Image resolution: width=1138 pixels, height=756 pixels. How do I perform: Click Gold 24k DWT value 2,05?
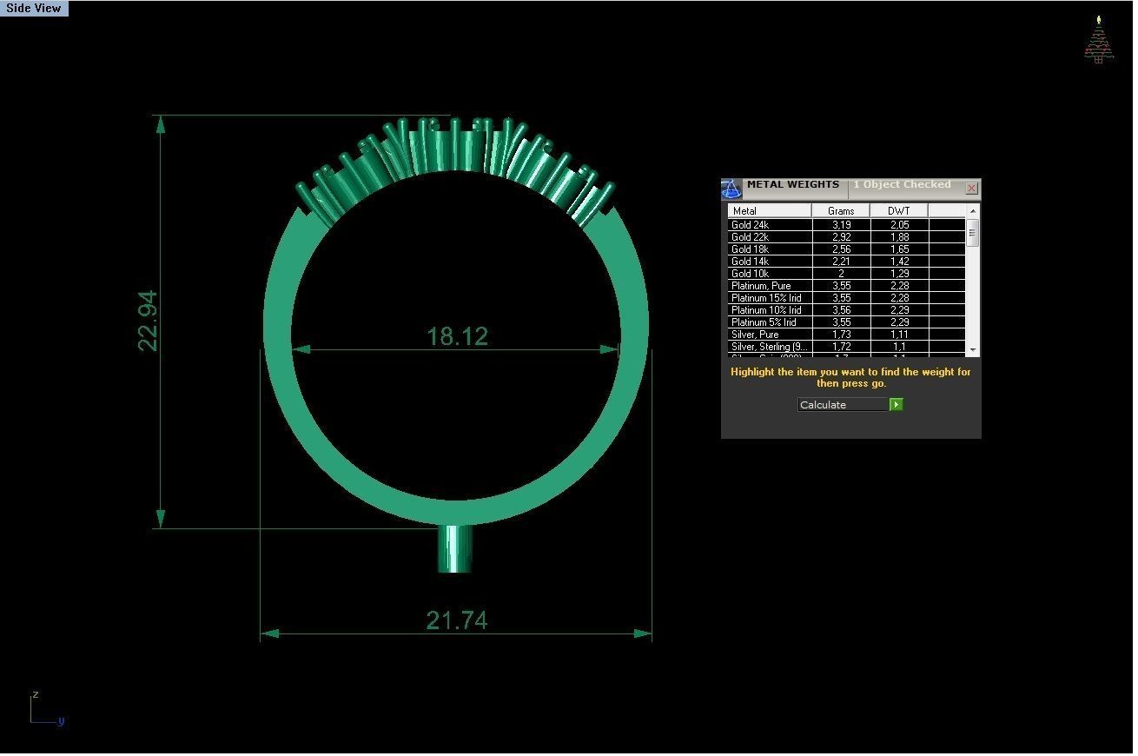(899, 225)
